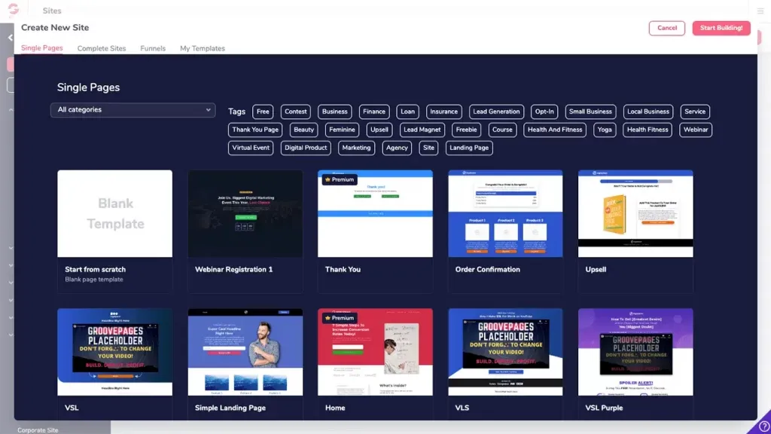Filter by the Free tag

[263, 112]
